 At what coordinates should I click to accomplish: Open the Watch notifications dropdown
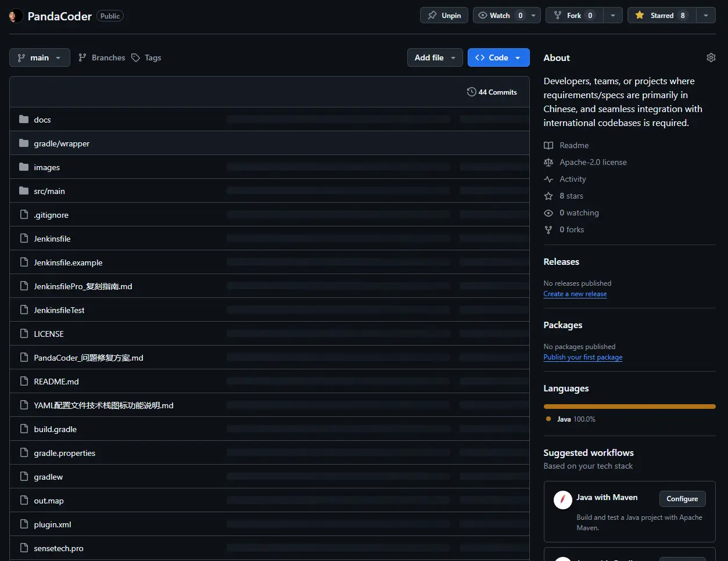tap(507, 15)
